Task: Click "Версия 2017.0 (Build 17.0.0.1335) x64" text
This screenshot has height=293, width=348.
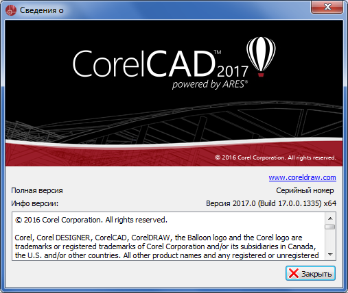Action: click(271, 203)
